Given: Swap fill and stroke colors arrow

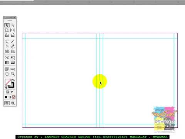Looking at the screenshot, I should point(13,80).
